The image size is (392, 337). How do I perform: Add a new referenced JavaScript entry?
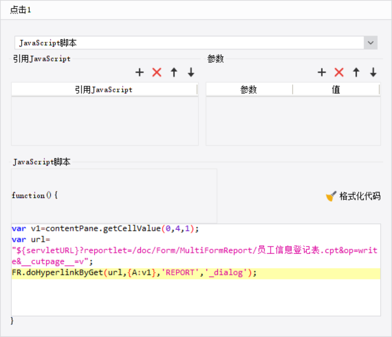tap(140, 72)
